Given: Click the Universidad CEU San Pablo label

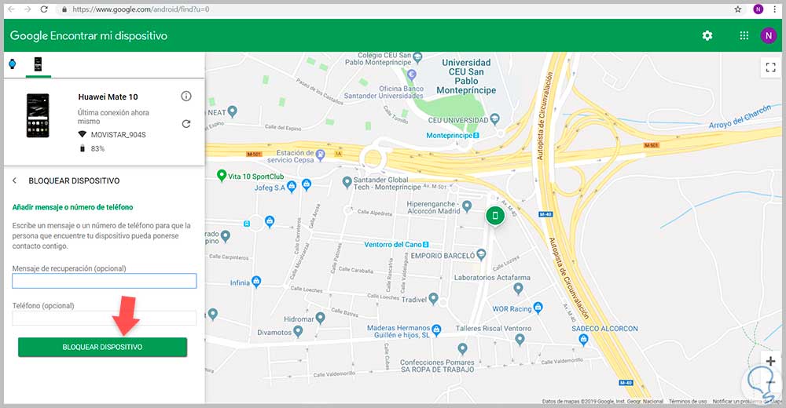Looking at the screenshot, I should tap(466, 76).
